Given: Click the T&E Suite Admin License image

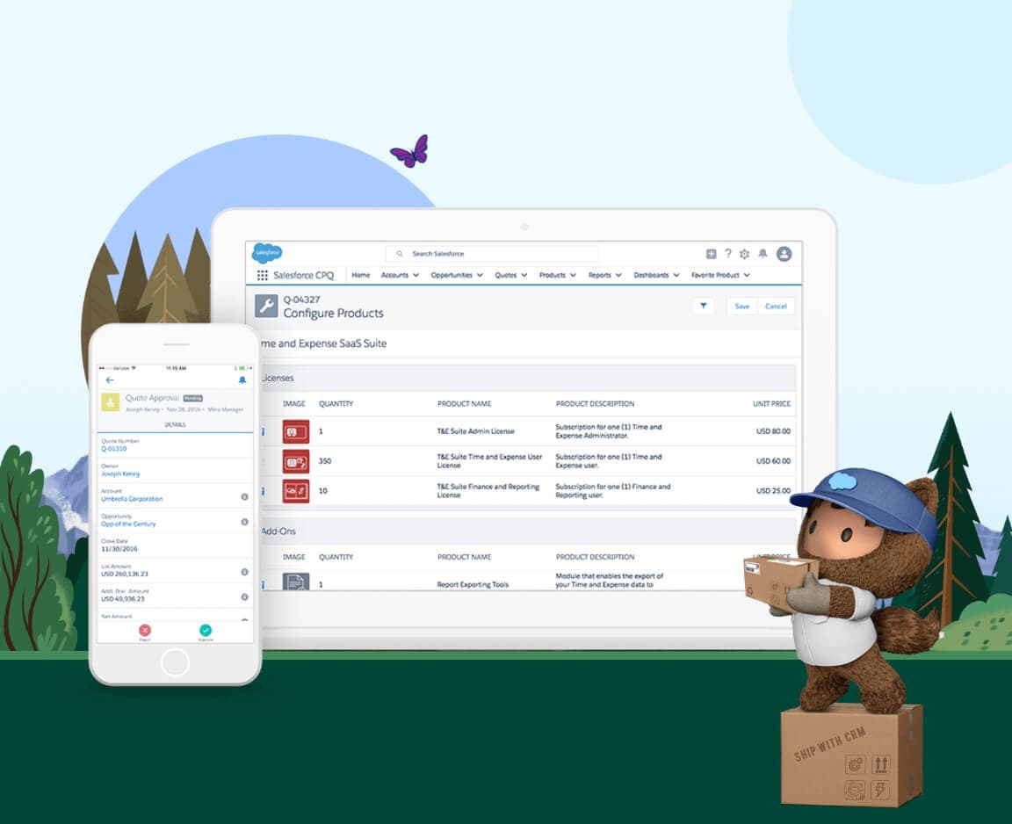Looking at the screenshot, I should tap(295, 431).
